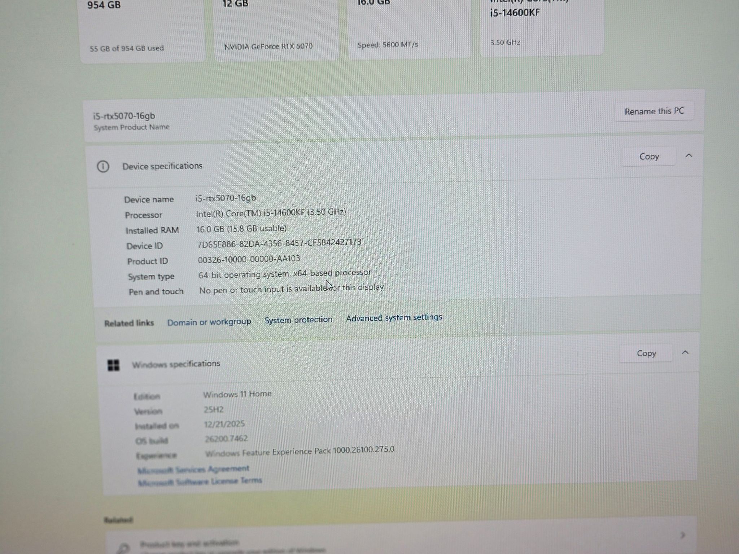Click the Installed on date 12/21/2025
The height and width of the screenshot is (554, 739).
pyautogui.click(x=224, y=424)
